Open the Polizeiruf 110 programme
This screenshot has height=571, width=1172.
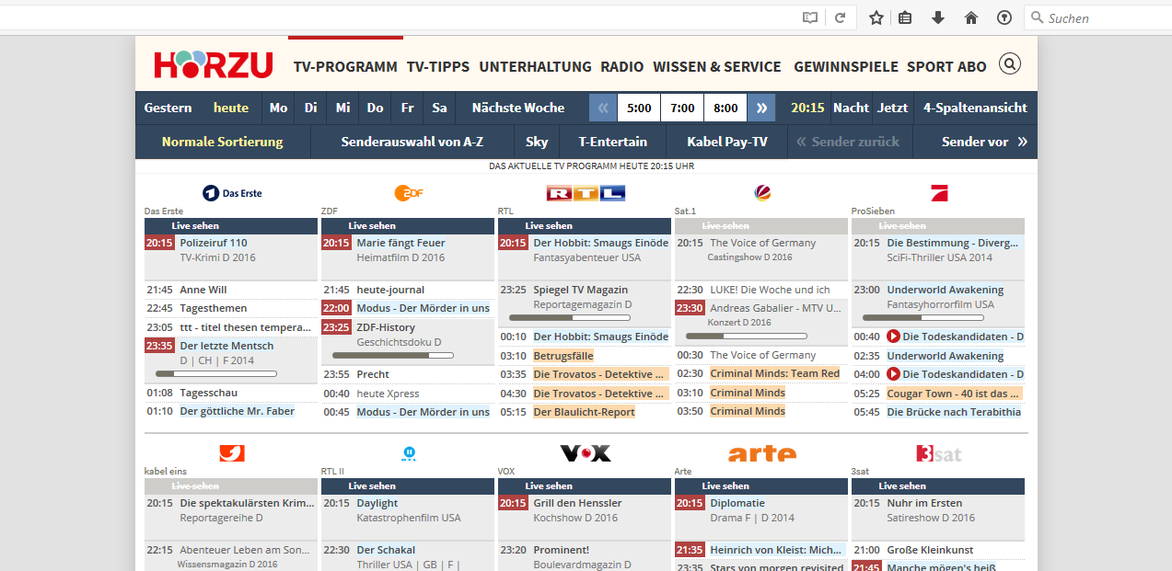click(214, 243)
